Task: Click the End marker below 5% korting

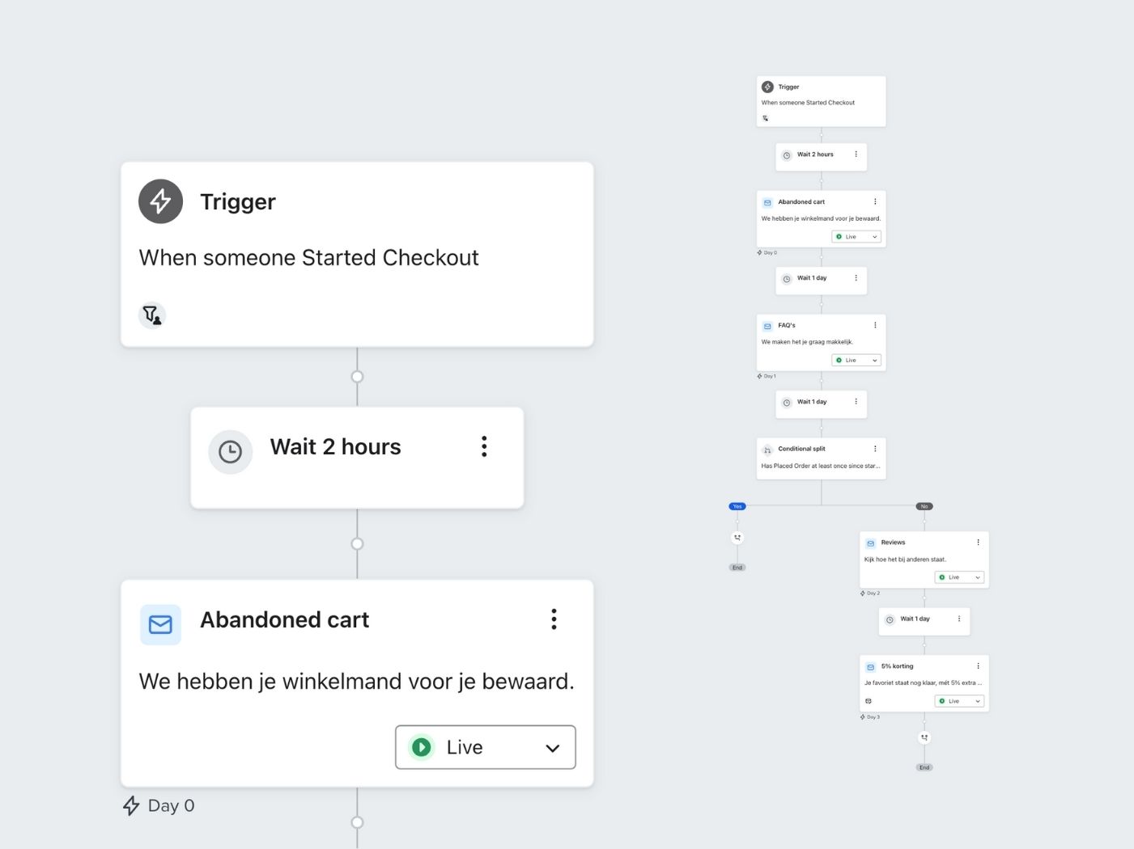Action: pos(924,767)
